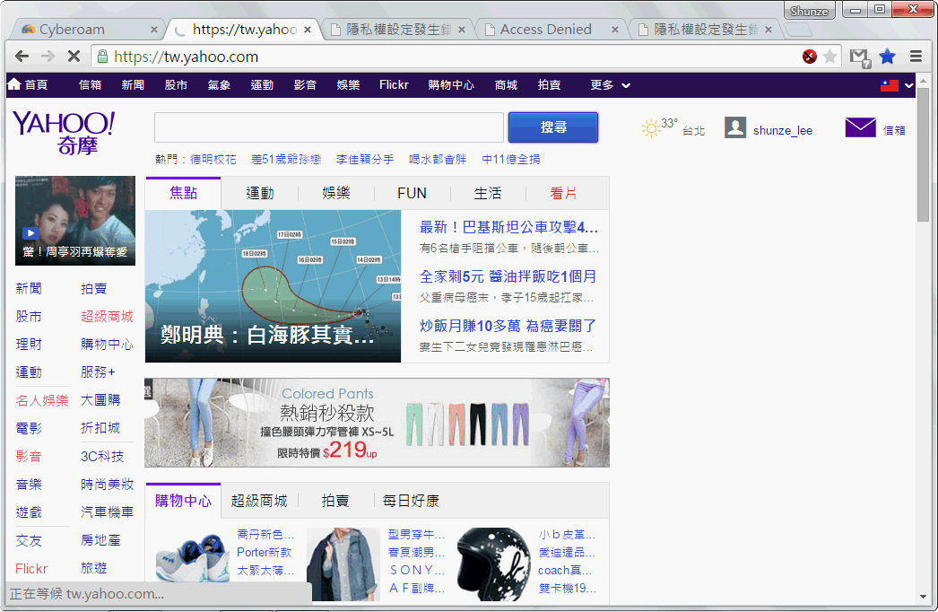Select the 運動 news tab

(260, 193)
